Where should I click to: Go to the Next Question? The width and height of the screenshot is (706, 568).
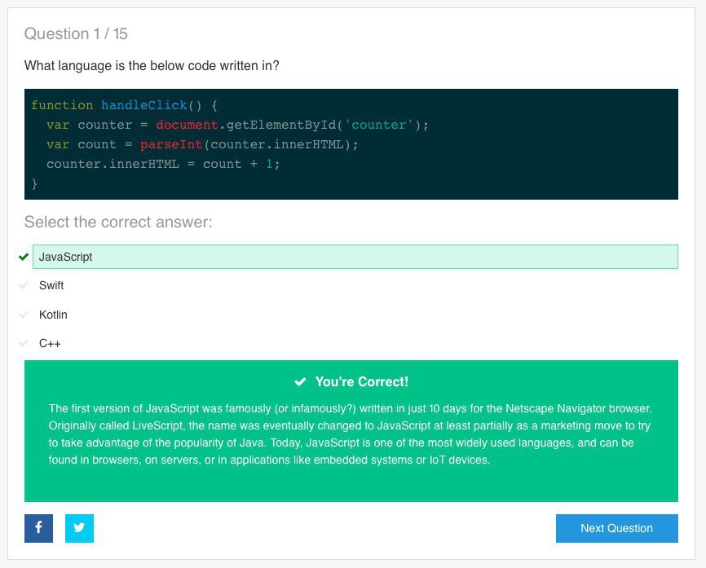click(x=616, y=528)
